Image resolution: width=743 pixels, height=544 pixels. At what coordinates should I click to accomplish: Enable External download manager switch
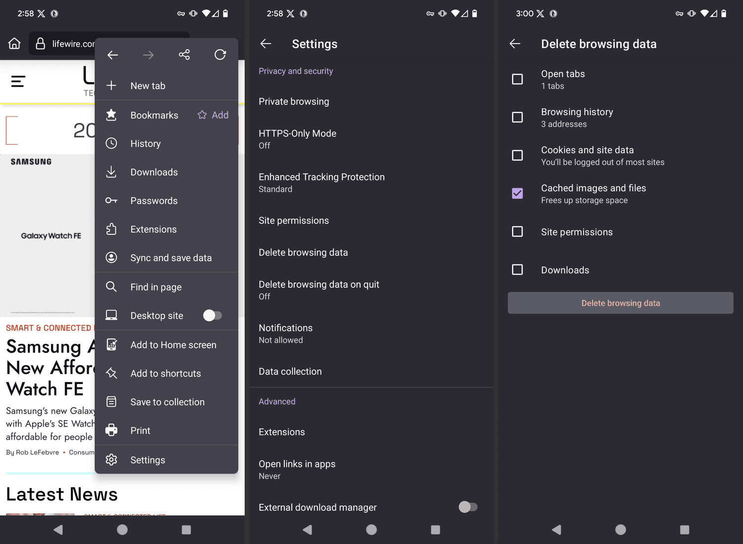468,507
